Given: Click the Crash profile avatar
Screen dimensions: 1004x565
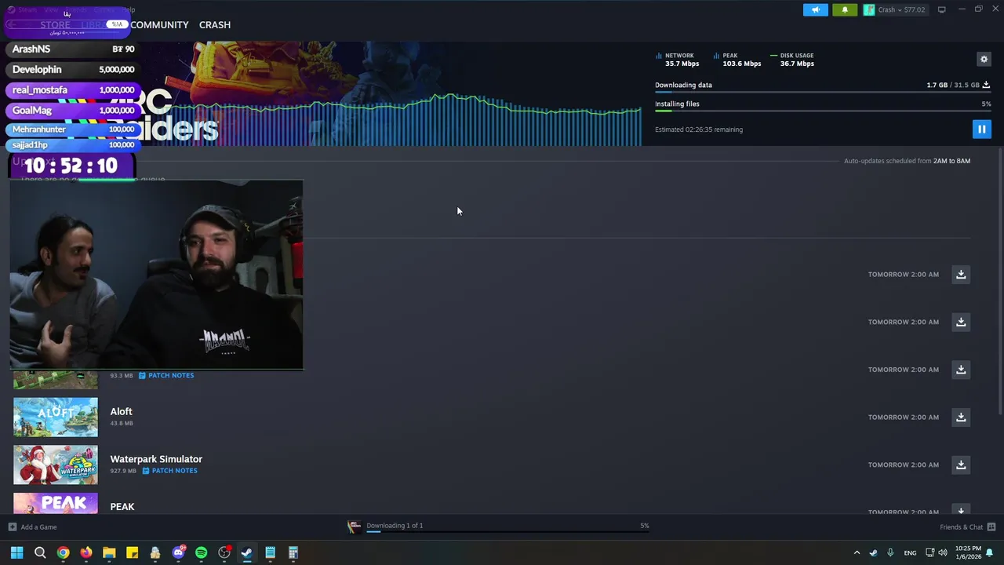Looking at the screenshot, I should point(869,9).
